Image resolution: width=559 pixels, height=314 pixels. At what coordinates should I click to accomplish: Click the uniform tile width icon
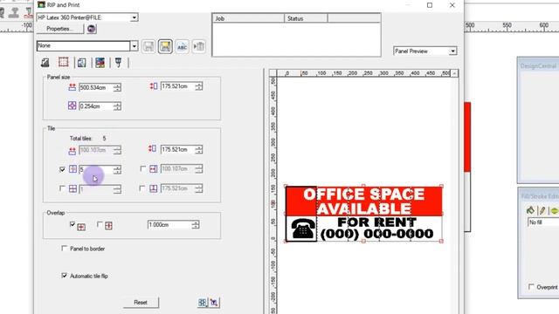pyautogui.click(x=154, y=168)
